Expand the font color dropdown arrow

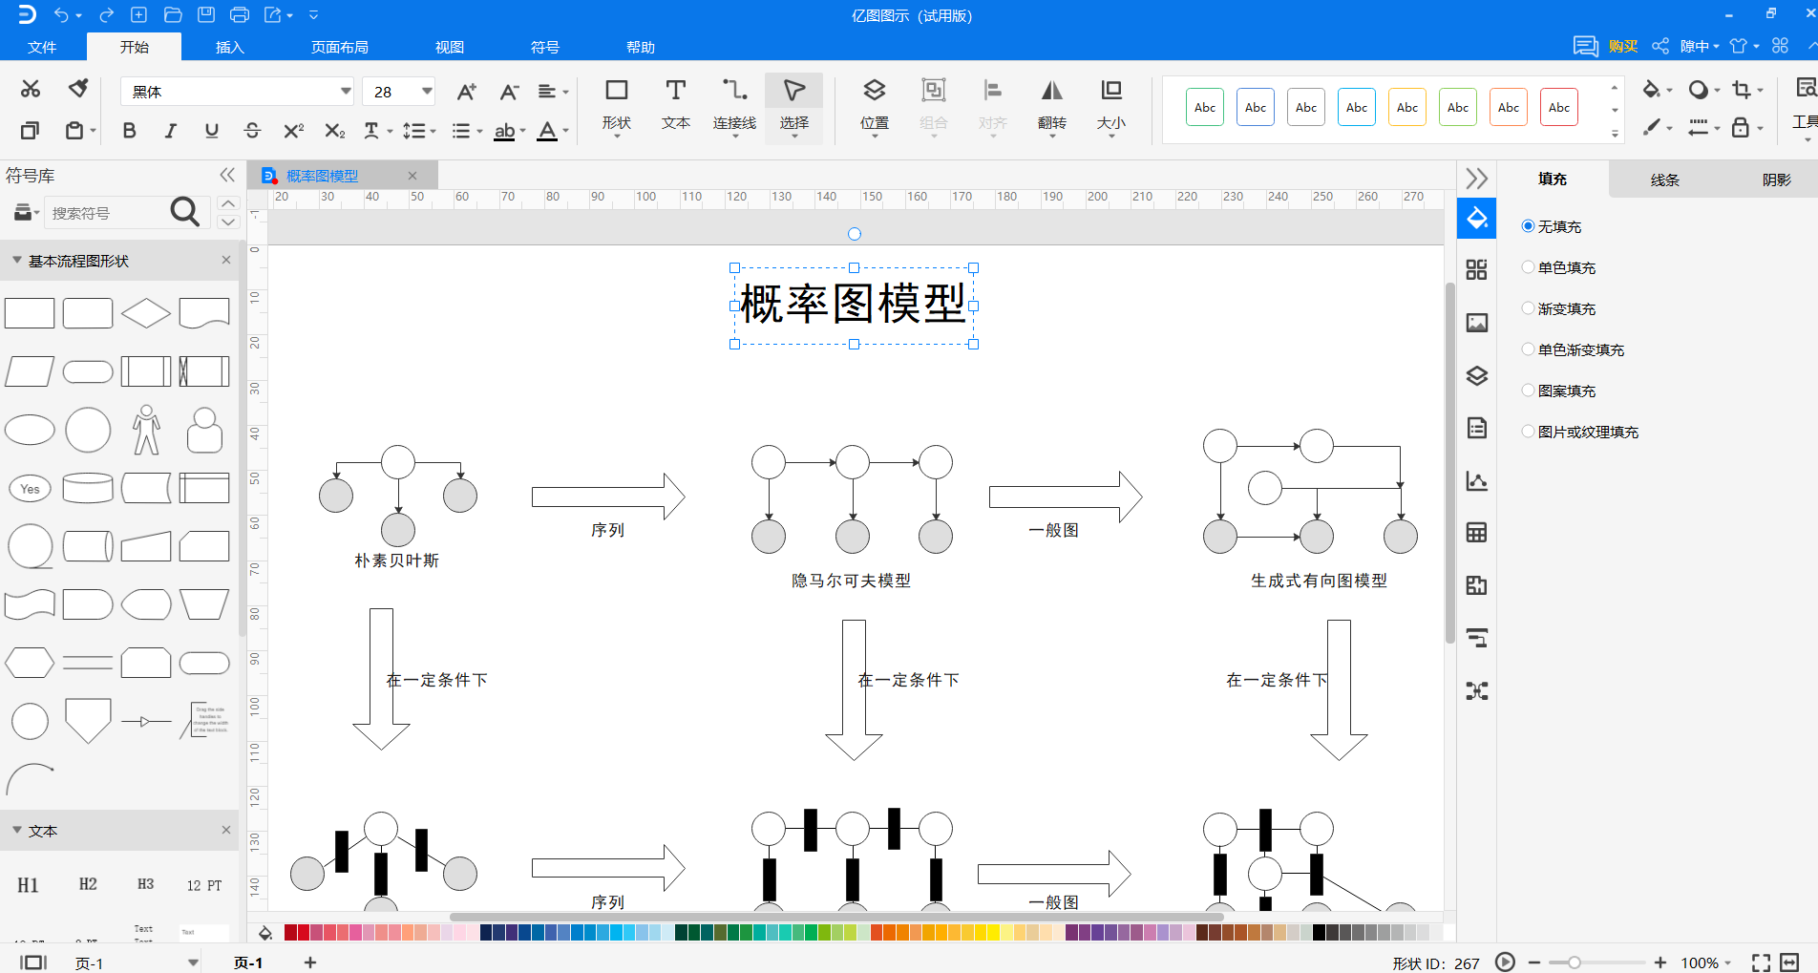tap(566, 131)
